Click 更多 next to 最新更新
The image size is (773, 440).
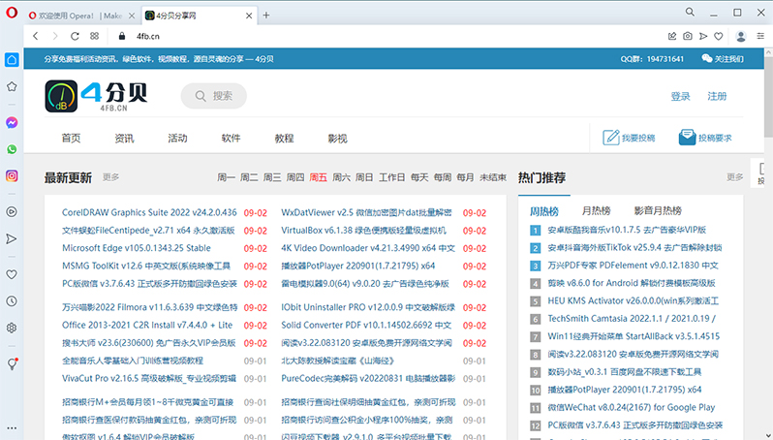111,177
